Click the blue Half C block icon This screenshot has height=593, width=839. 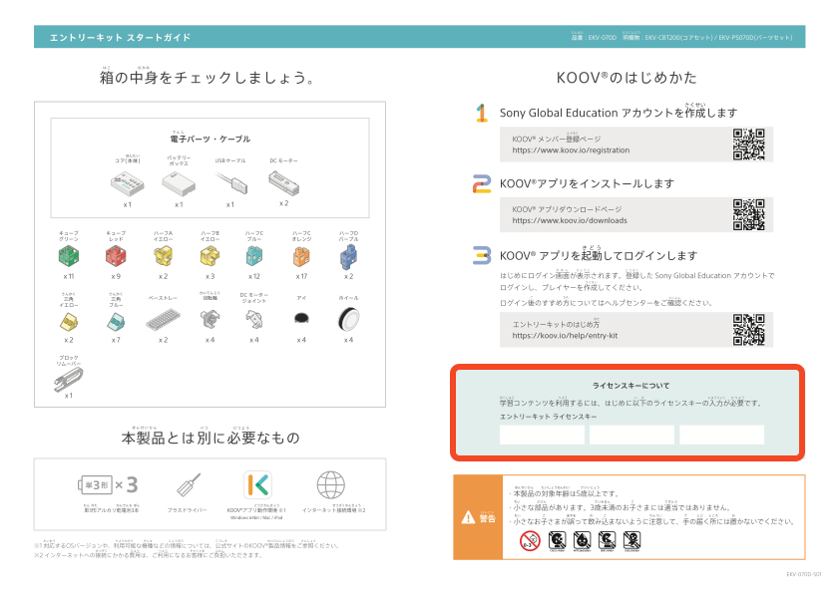254,257
